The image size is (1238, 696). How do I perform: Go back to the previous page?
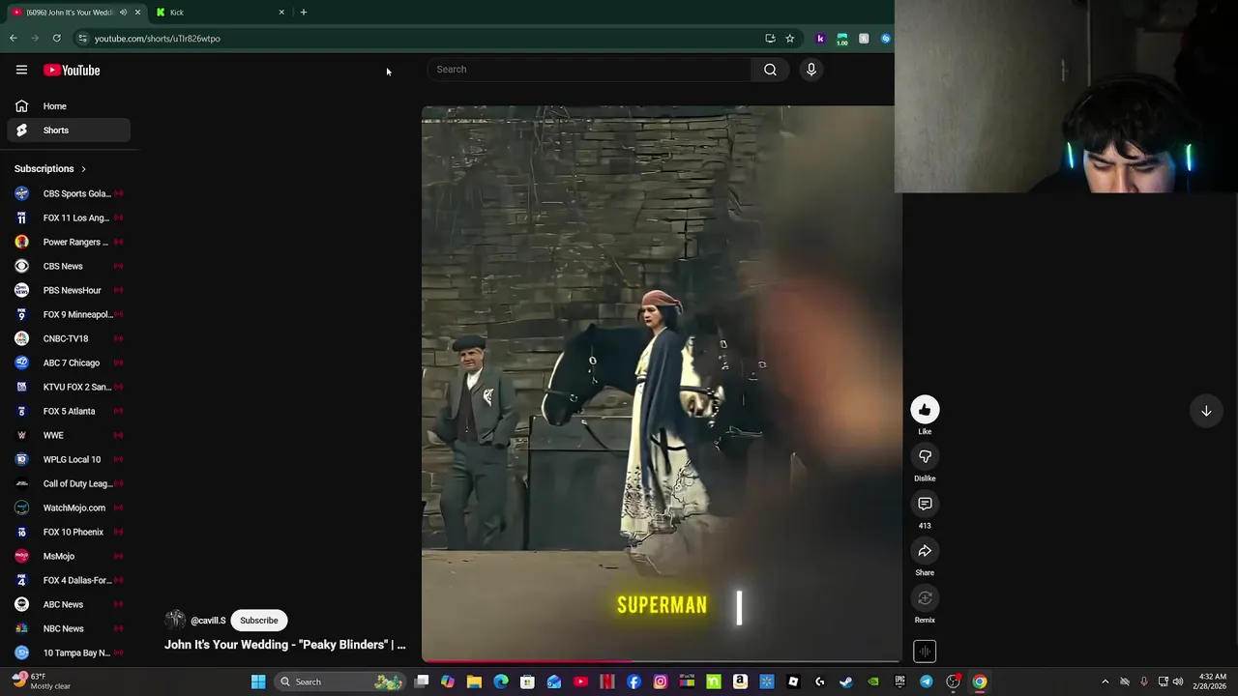tap(14, 39)
